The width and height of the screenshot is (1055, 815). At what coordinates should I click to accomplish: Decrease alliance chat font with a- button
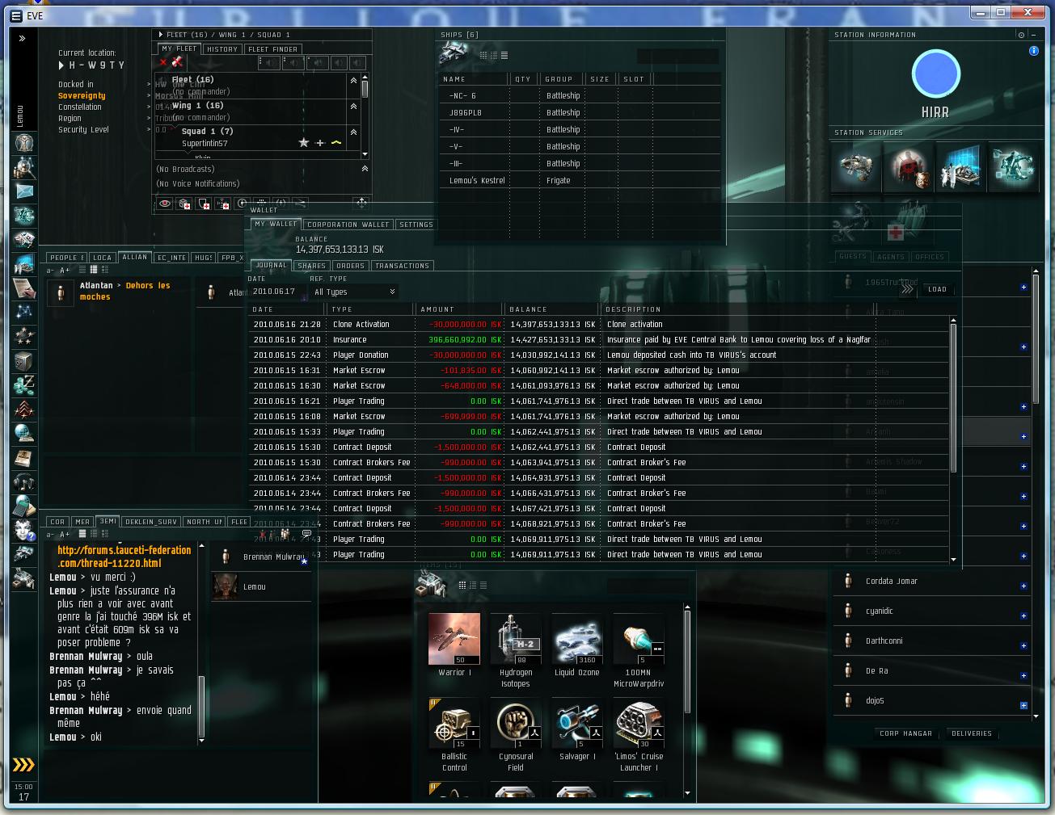pos(50,270)
